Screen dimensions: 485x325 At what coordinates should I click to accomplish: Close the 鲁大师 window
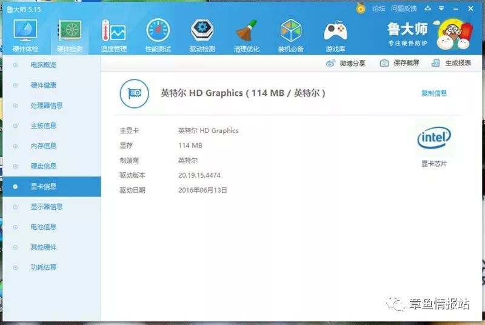click(x=470, y=8)
